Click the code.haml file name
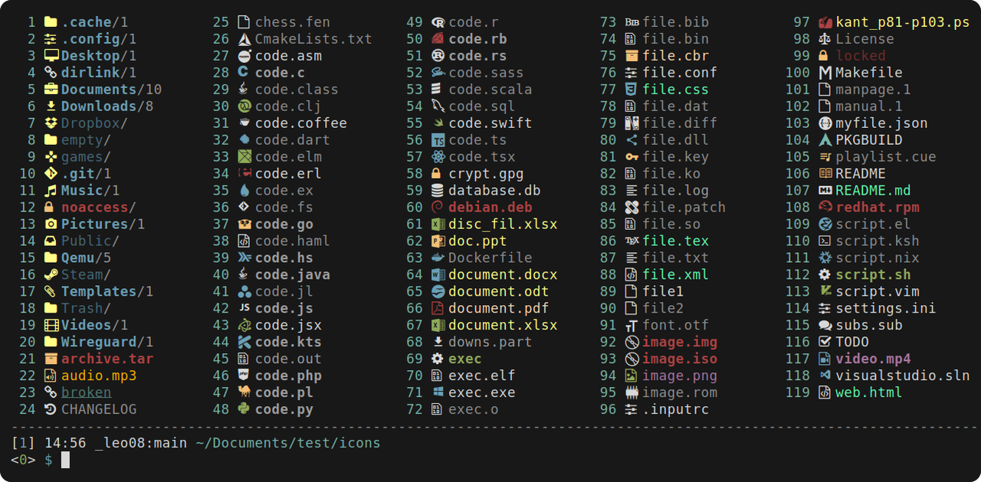The width and height of the screenshot is (981, 482). [x=293, y=241]
